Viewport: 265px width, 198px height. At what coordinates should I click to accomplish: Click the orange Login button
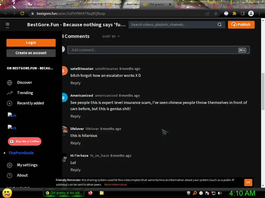tap(31, 43)
